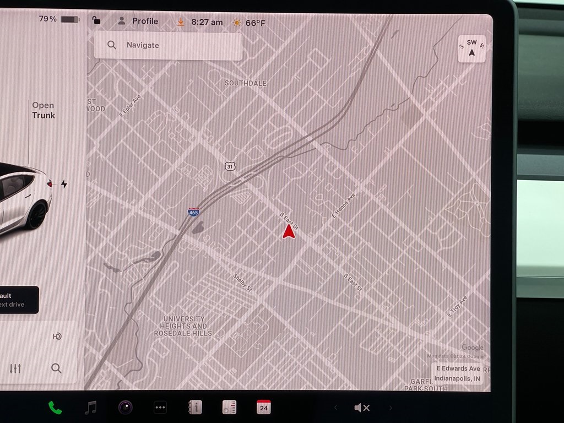The height and width of the screenshot is (423, 564).
Task: Open the quick controls sliders icon
Action: [15, 368]
